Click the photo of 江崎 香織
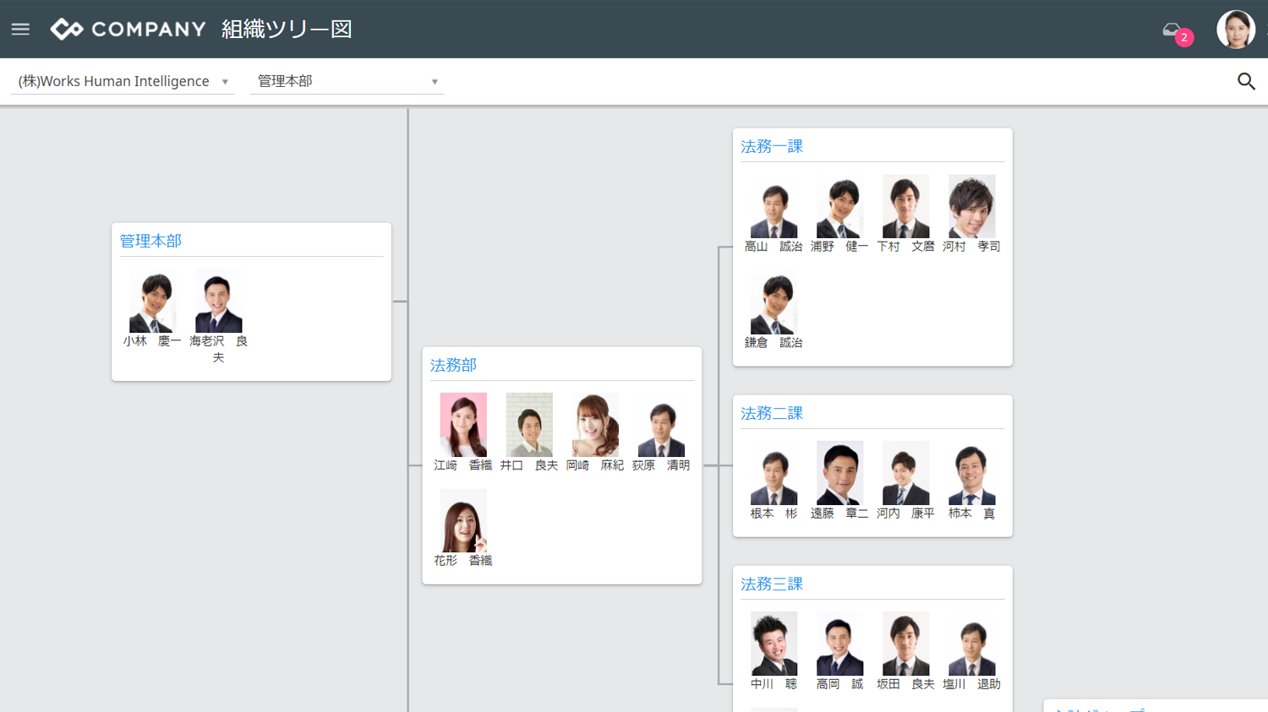This screenshot has height=712, width=1268. (463, 425)
